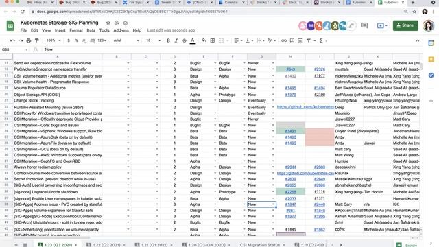Click the add-ons plus in side panel

pyautogui.click(x=431, y=101)
